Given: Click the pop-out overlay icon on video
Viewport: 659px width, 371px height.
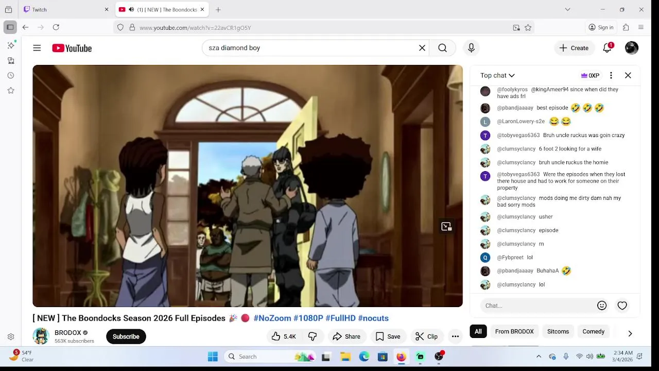Looking at the screenshot, I should click(446, 227).
